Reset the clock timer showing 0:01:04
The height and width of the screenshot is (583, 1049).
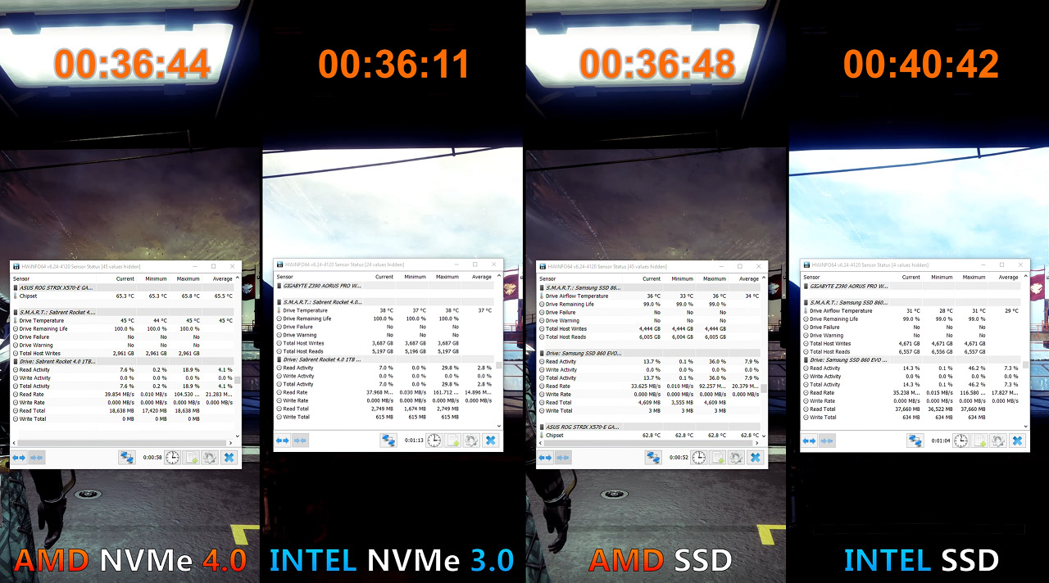tap(961, 440)
